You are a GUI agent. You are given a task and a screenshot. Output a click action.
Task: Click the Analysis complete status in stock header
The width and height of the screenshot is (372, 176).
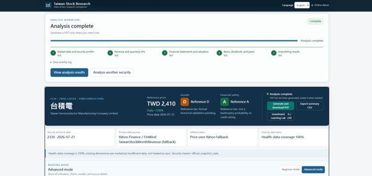click(x=281, y=94)
